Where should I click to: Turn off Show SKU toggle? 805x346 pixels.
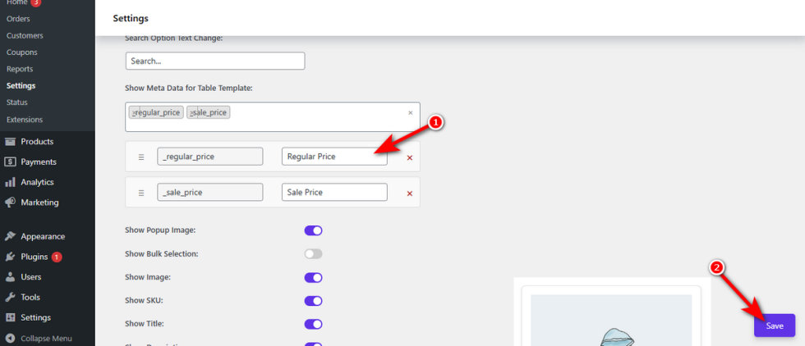(x=313, y=301)
